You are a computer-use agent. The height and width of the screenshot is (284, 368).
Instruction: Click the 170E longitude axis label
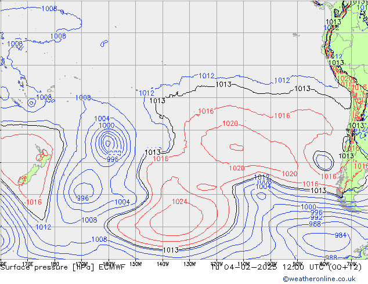(28, 264)
